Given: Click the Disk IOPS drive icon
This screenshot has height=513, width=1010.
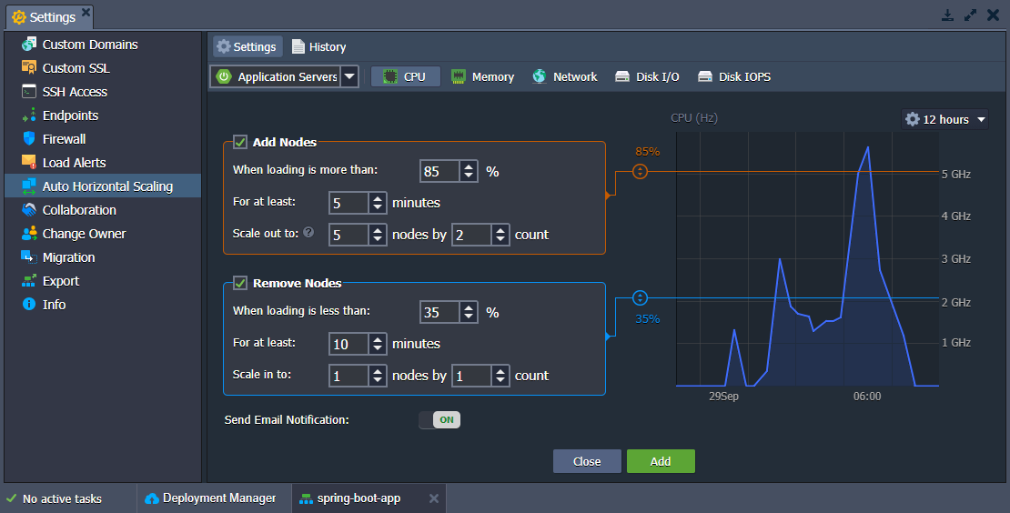Looking at the screenshot, I should 705,76.
